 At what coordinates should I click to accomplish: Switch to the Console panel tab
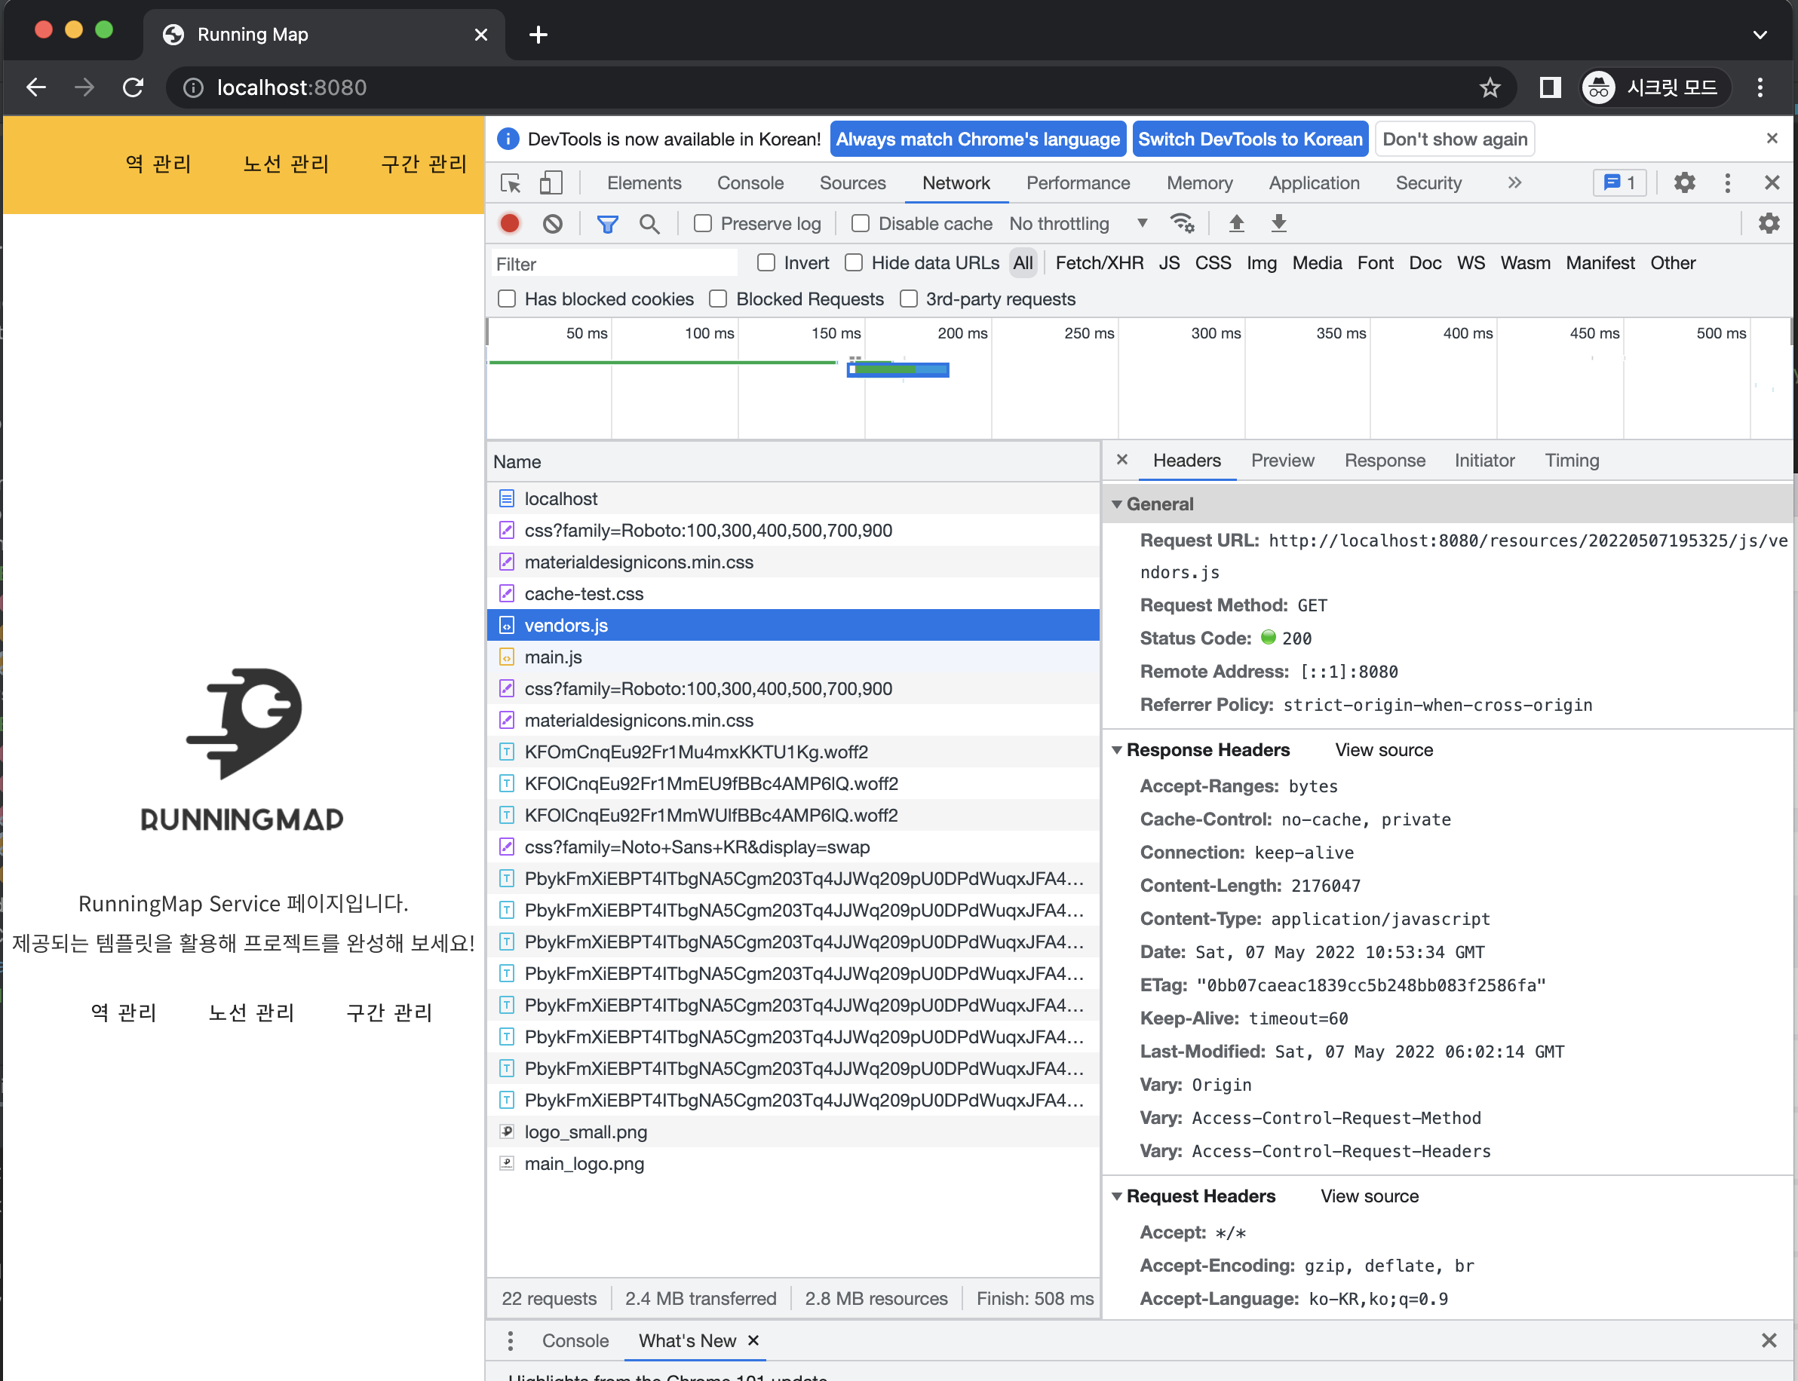pos(750,182)
